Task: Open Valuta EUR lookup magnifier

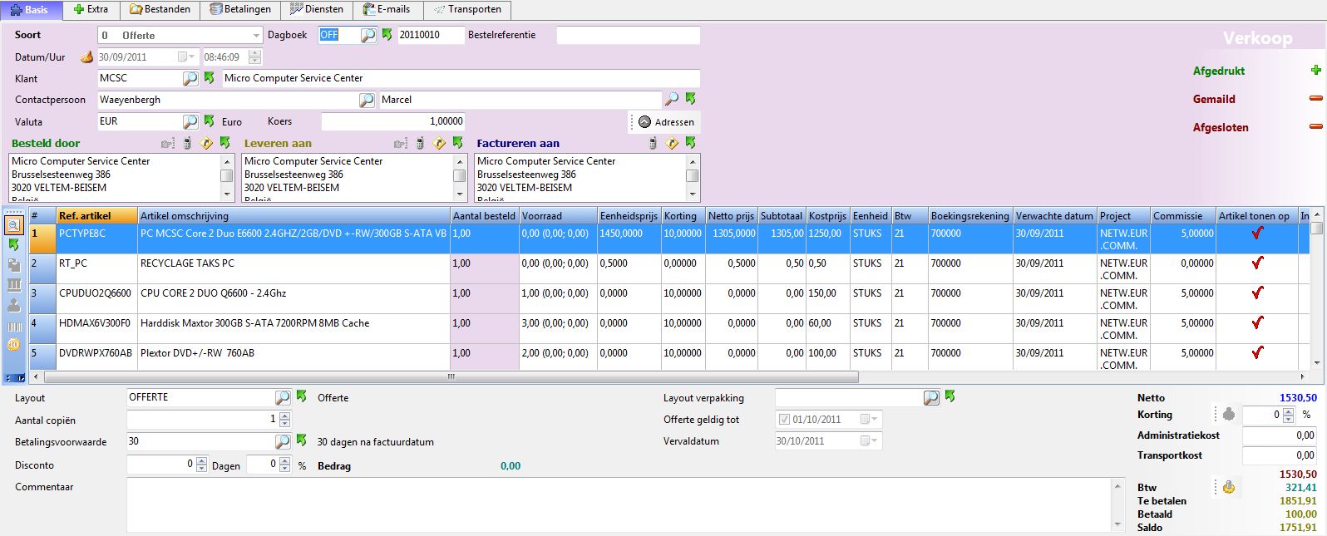Action: 190,121
